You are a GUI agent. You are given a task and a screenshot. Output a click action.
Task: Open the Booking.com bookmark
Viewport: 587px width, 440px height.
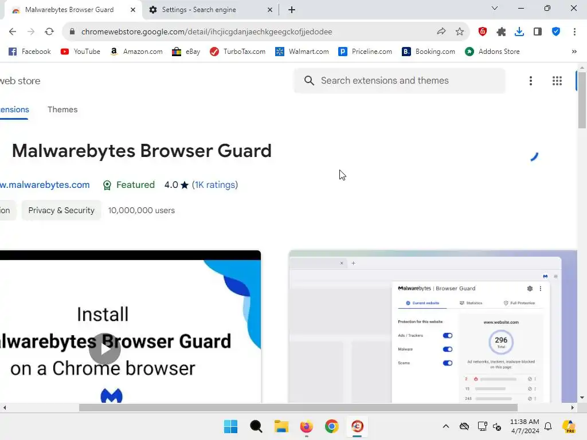coord(429,52)
